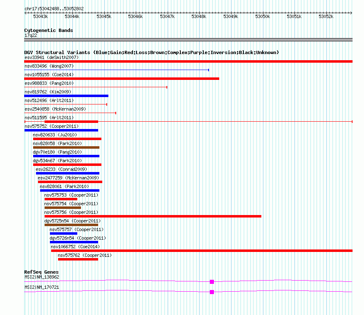364x315 pixels.
Task: Click the 53052k ruler tick label
Action: click(x=326, y=16)
